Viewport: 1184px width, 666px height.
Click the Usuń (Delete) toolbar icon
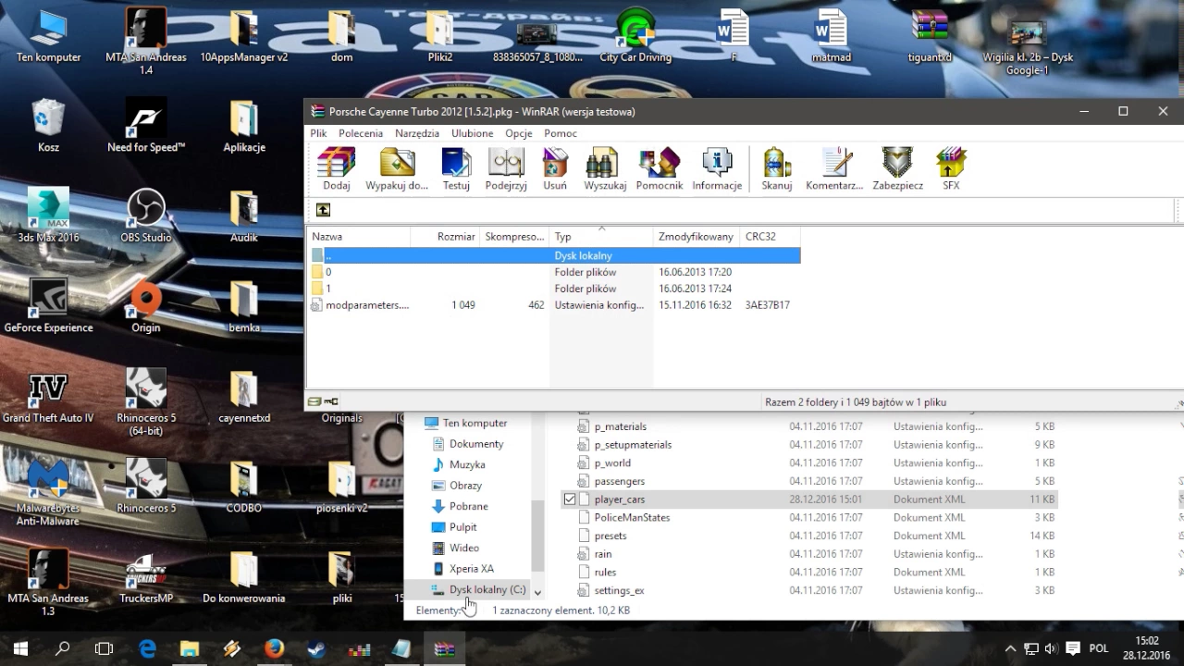coord(555,168)
